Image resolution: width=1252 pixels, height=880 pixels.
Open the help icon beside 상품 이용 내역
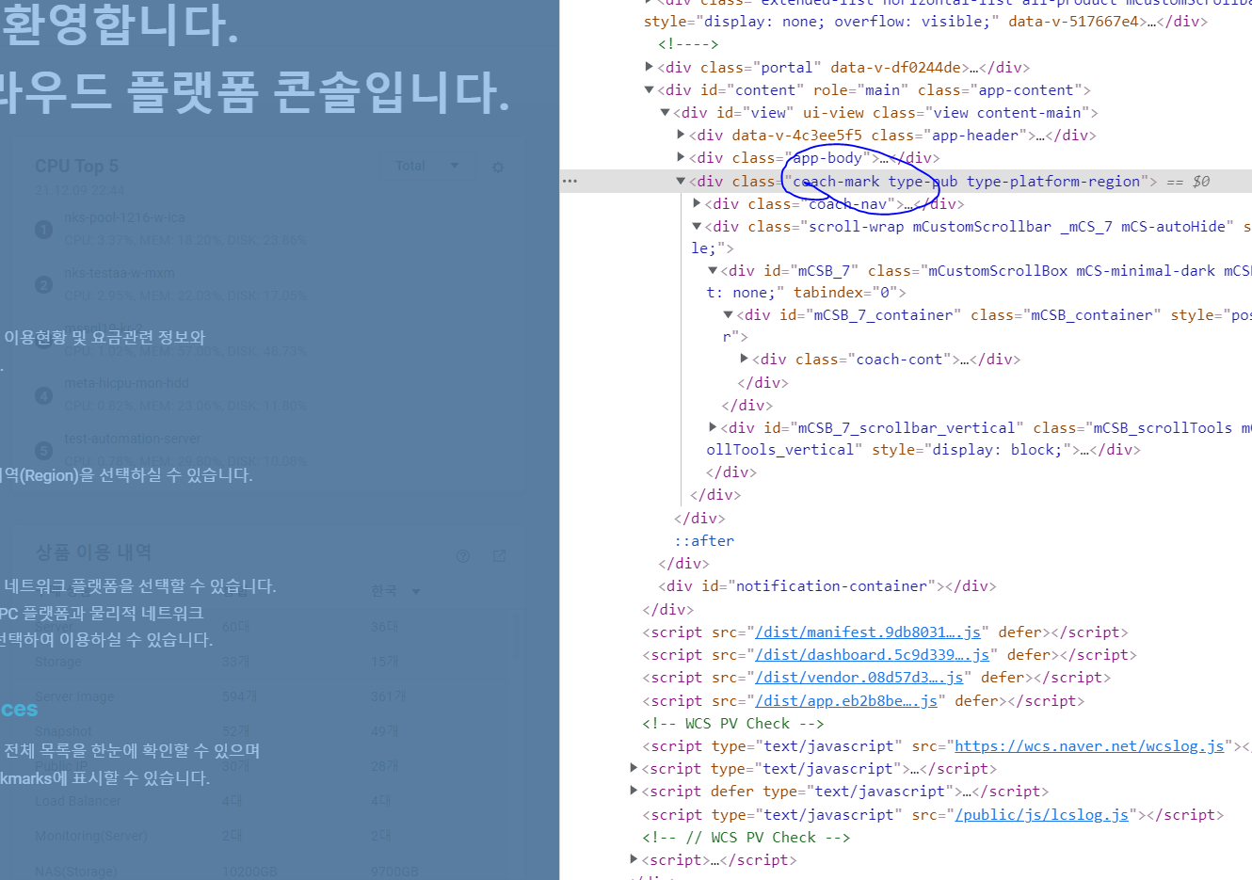(463, 556)
